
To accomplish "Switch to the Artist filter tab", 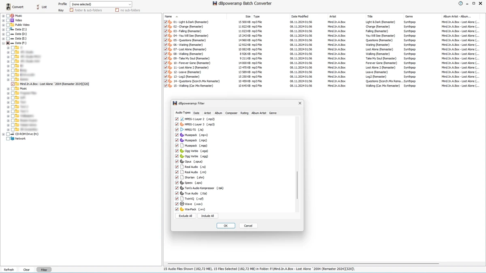I will coord(207,113).
